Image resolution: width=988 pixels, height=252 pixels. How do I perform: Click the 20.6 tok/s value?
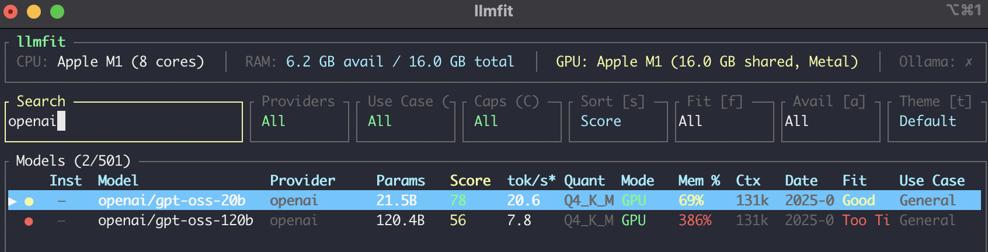pyautogui.click(x=523, y=201)
